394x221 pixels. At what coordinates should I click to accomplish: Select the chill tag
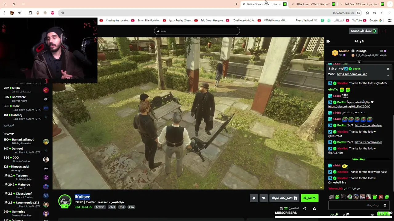112,207
